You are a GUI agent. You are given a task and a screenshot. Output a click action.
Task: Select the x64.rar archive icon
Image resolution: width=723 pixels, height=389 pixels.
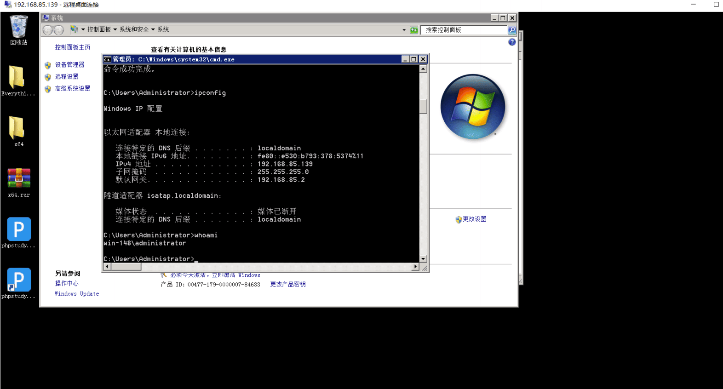click(x=19, y=182)
